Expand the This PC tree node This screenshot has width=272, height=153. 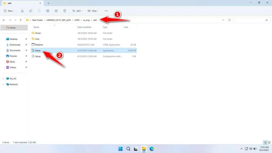point(3,79)
